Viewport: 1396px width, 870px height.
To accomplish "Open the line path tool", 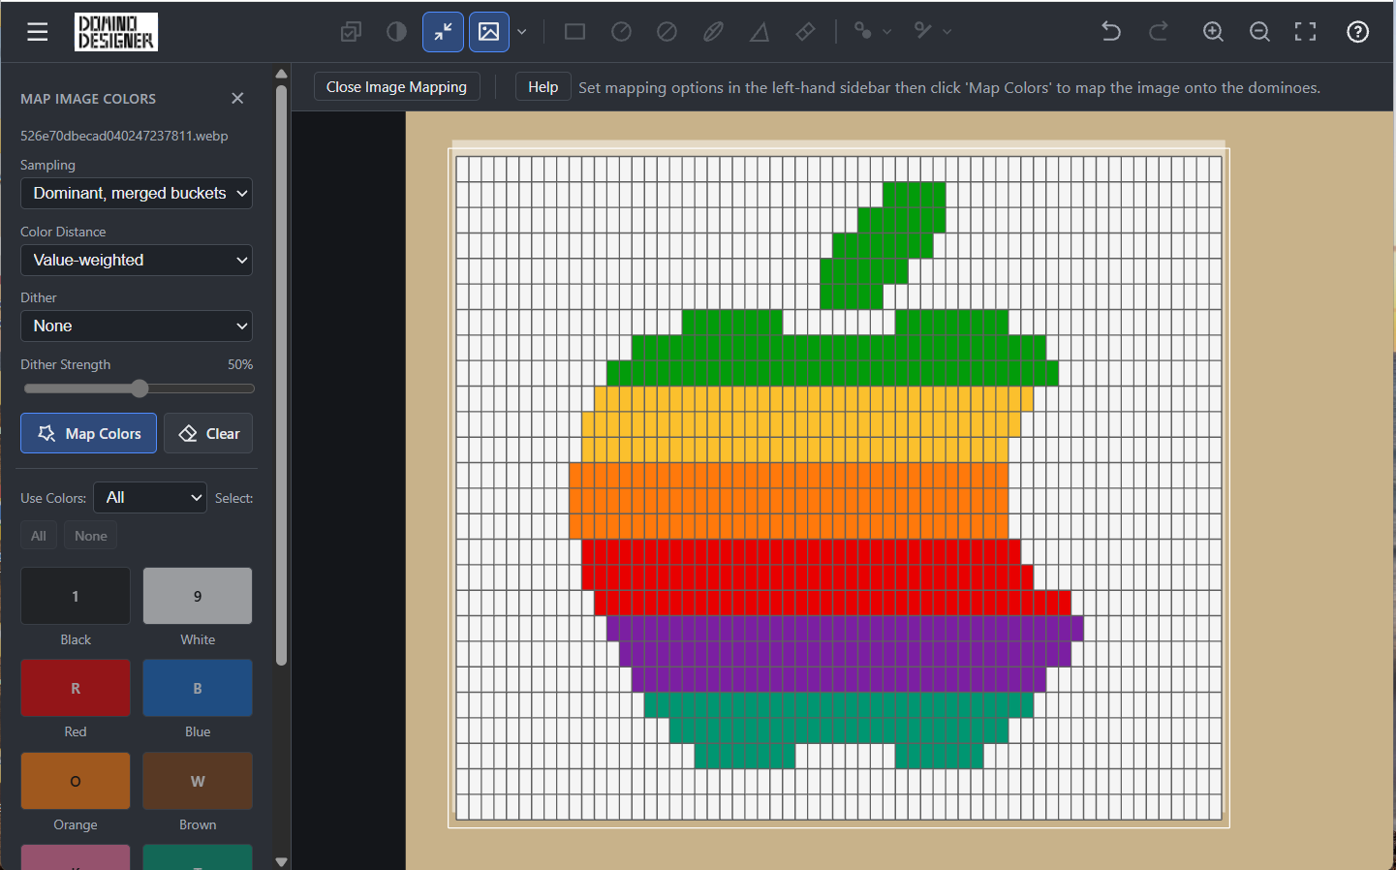I will point(923,31).
